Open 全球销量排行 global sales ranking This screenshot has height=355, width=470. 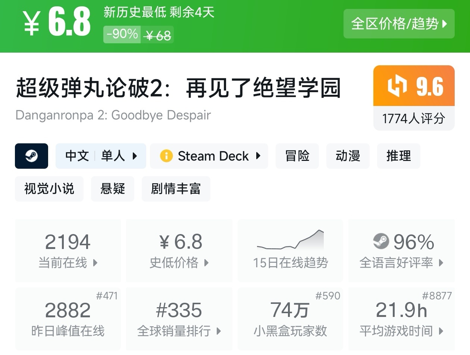[179, 331]
